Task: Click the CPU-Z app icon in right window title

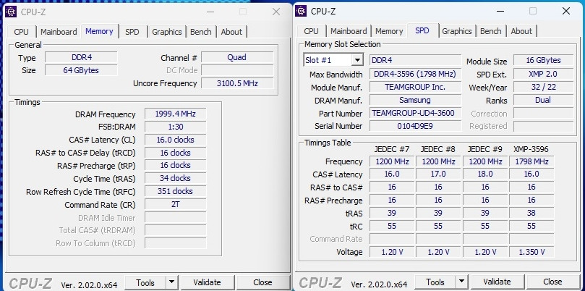Action: point(301,11)
